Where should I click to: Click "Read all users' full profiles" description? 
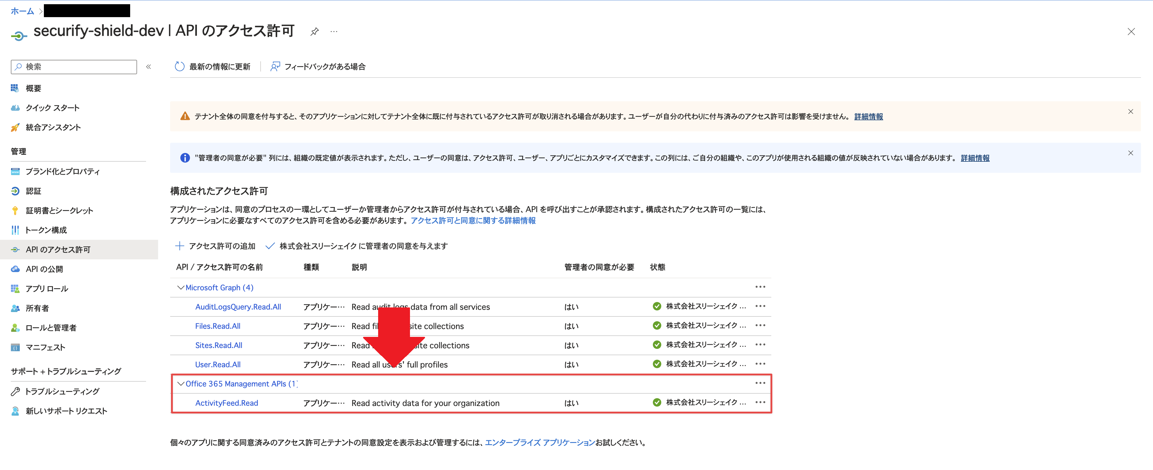click(399, 365)
